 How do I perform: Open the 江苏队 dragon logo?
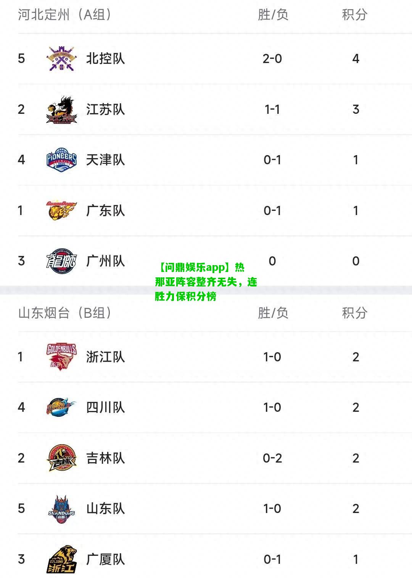coord(61,110)
